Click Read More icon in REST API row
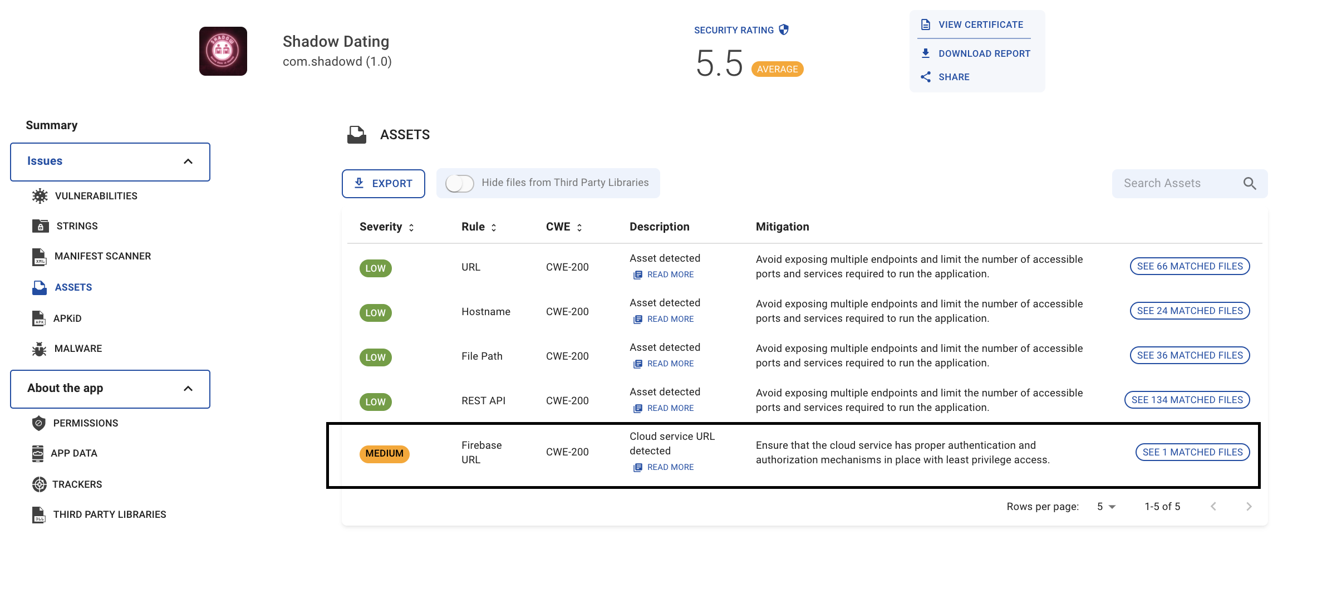 pos(638,408)
